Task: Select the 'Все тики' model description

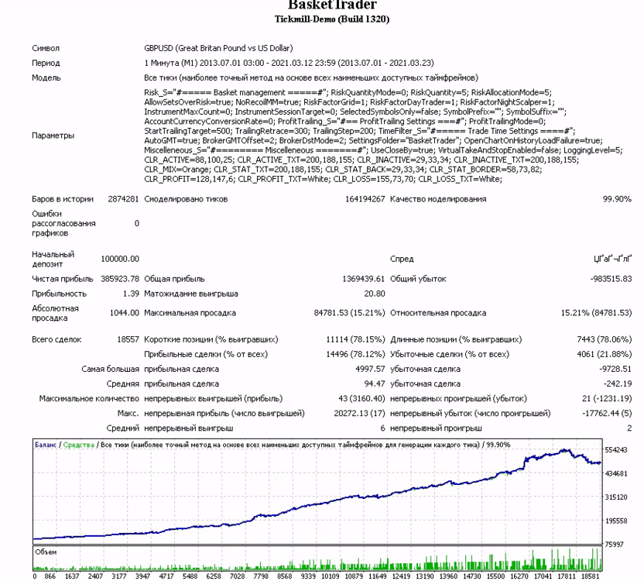Action: pyautogui.click(x=311, y=77)
